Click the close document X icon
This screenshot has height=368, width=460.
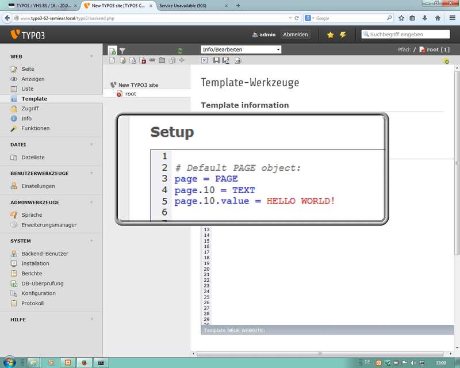pyautogui.click(x=204, y=60)
